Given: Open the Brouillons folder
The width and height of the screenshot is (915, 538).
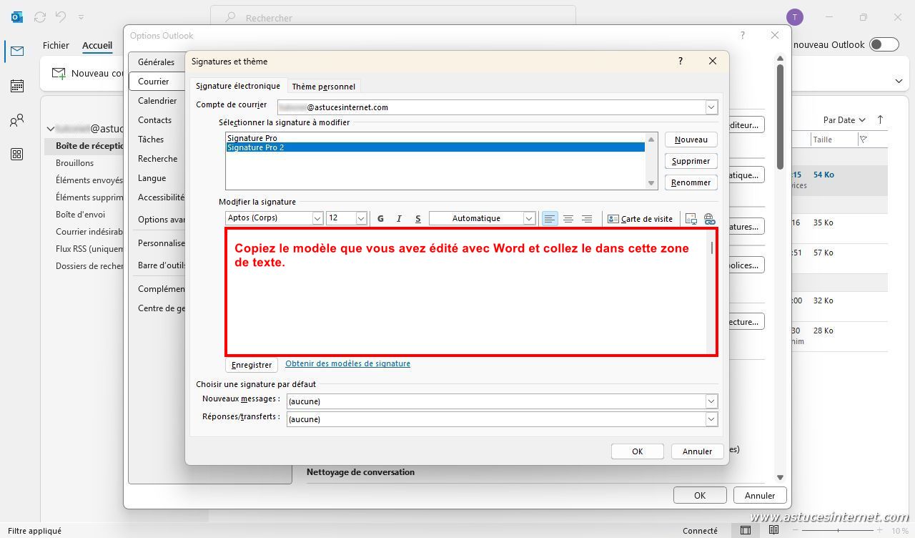Looking at the screenshot, I should click(75, 162).
